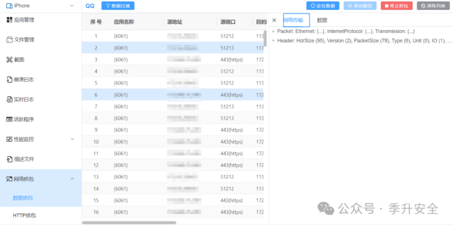Click the 停止抓包 button
Viewport: 453px width, 227px height.
(397, 6)
